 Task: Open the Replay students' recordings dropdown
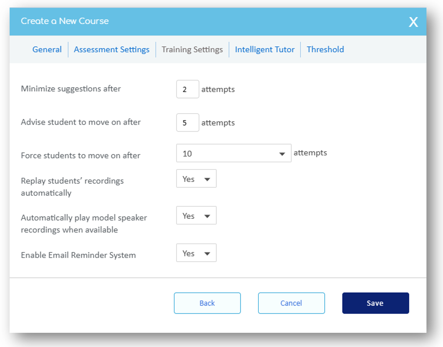(x=196, y=179)
